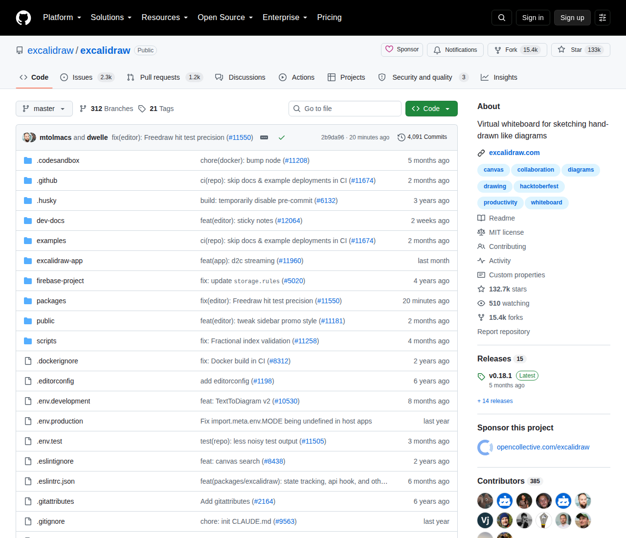Open the appearance settings sliders icon
This screenshot has width=626, height=538.
click(603, 18)
